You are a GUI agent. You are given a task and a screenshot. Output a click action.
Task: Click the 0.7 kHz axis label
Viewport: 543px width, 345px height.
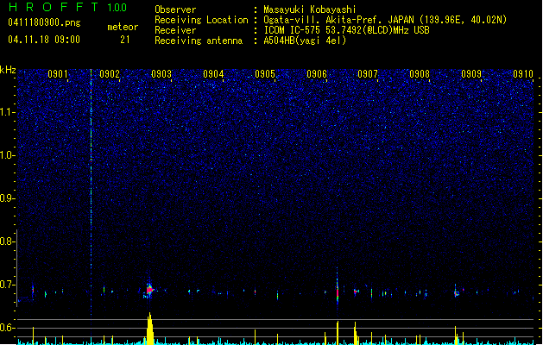point(7,285)
